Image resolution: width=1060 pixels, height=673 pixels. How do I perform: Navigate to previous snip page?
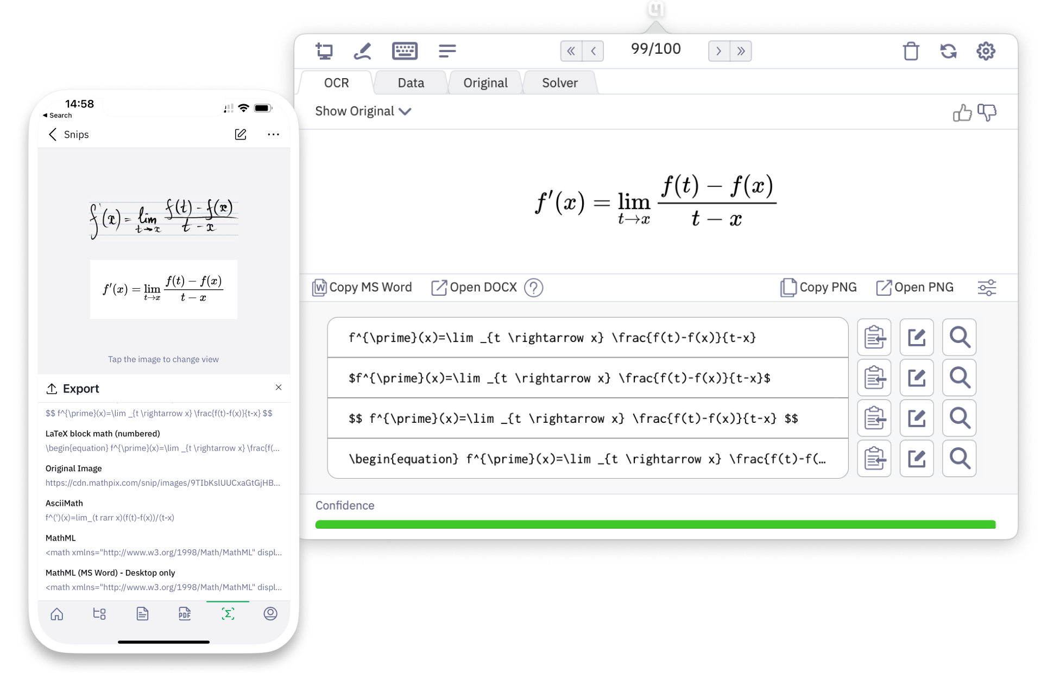pos(592,50)
